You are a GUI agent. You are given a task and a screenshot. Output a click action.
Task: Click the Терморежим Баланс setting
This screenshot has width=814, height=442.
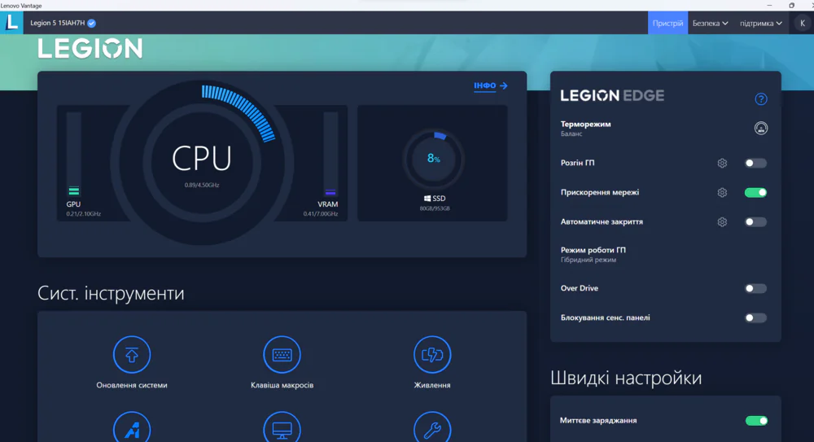[585, 129]
